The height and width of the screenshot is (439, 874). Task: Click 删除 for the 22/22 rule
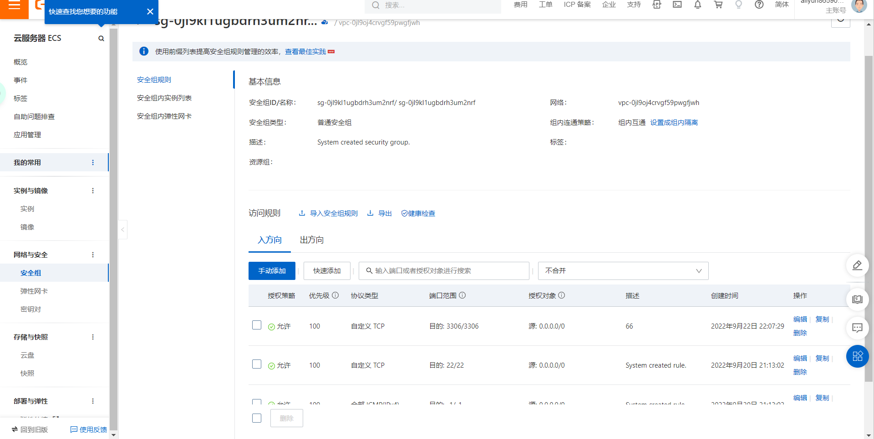click(x=800, y=372)
